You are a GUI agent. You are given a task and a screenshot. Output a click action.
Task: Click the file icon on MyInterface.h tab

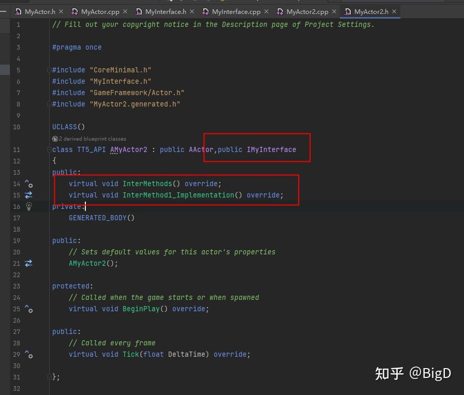tap(139, 12)
